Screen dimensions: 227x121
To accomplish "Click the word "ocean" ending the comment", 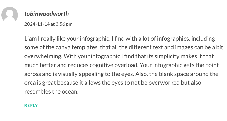I will (70, 92).
